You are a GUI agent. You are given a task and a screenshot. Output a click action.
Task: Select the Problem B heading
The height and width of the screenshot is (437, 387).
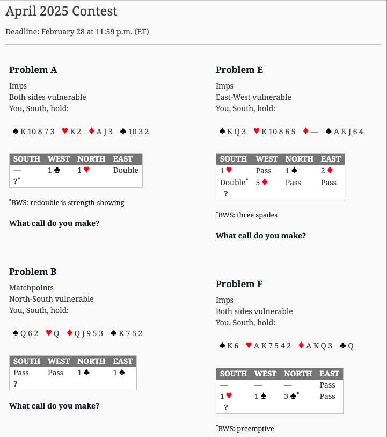click(x=33, y=272)
